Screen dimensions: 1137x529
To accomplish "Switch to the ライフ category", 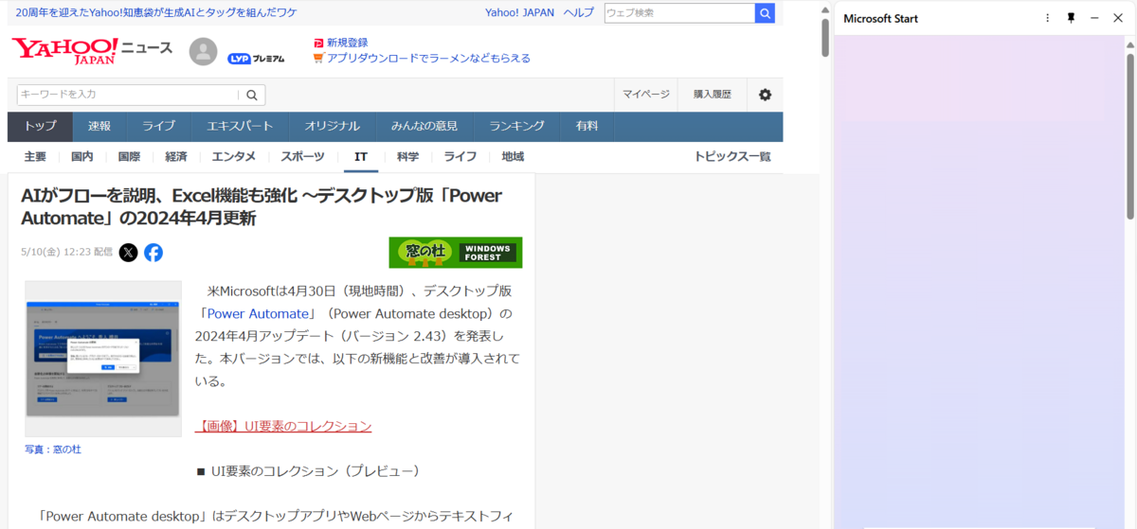I will [x=460, y=157].
